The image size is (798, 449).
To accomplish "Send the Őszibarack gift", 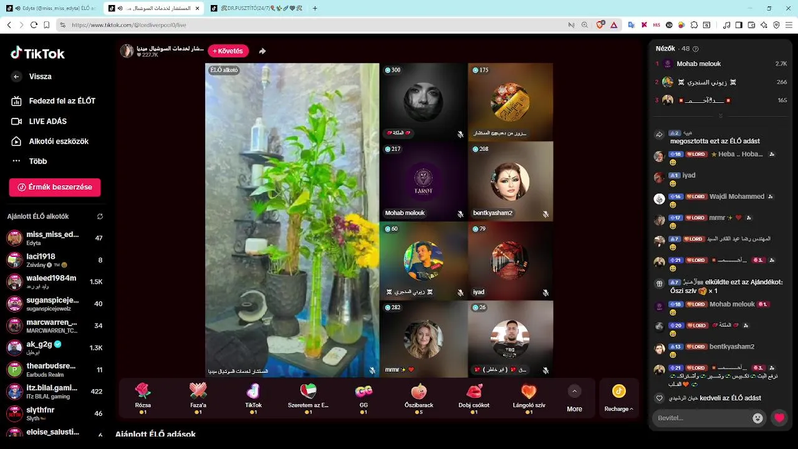I will (x=418, y=398).
